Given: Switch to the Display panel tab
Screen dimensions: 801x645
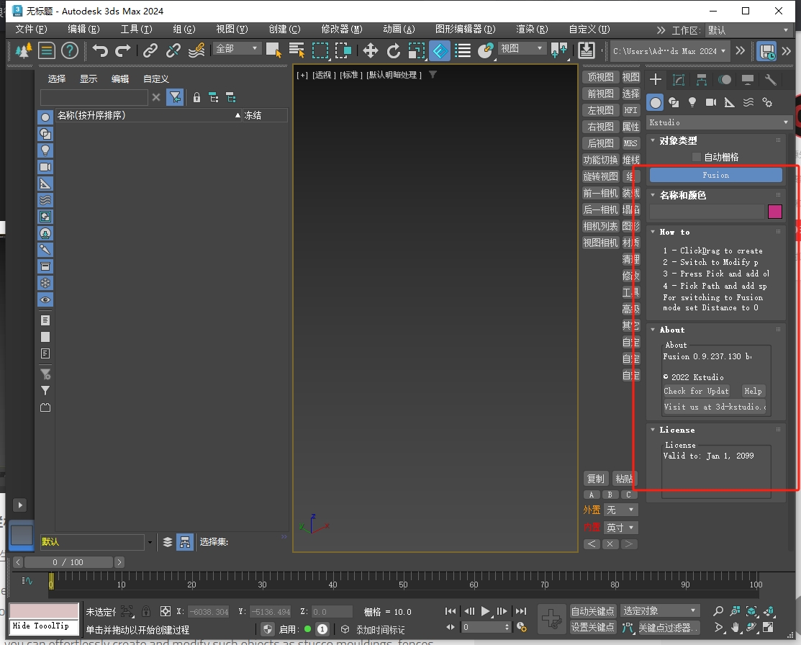Looking at the screenshot, I should pos(747,80).
